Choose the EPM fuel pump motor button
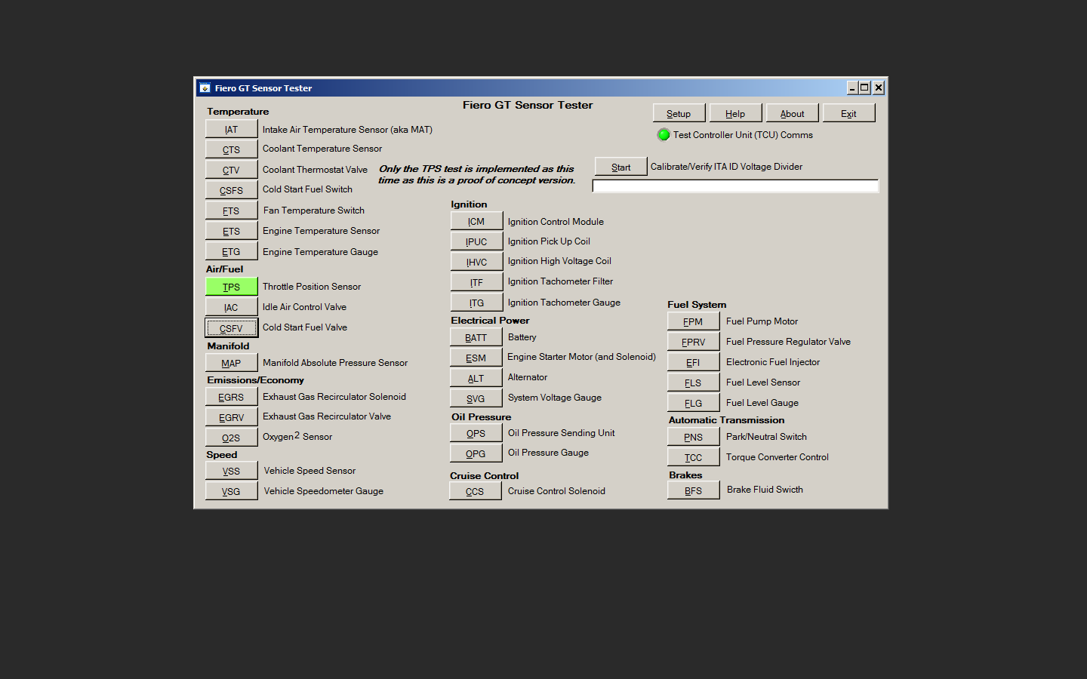 (x=693, y=321)
